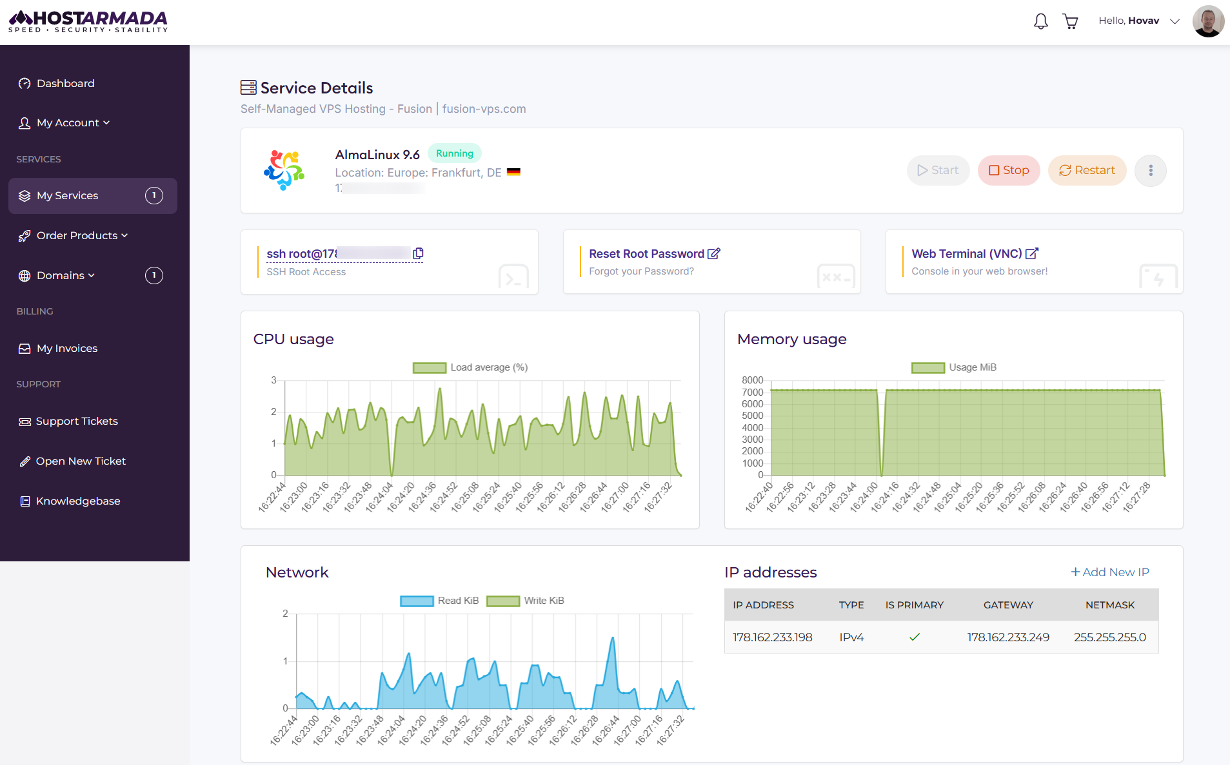The image size is (1230, 765).
Task: Restart the VPS server
Action: tap(1087, 170)
